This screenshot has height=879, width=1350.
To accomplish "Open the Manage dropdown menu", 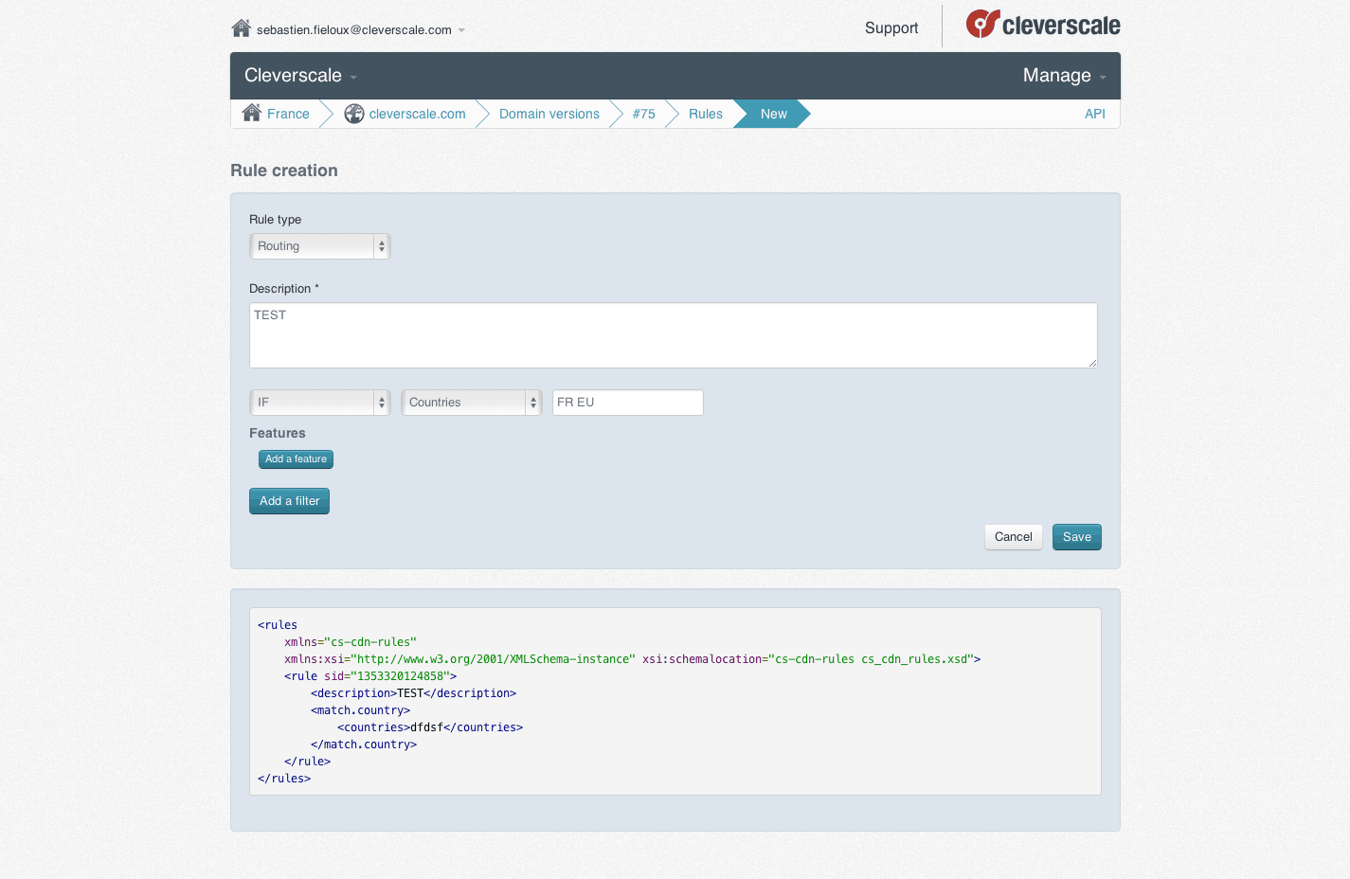I will pyautogui.click(x=1064, y=76).
